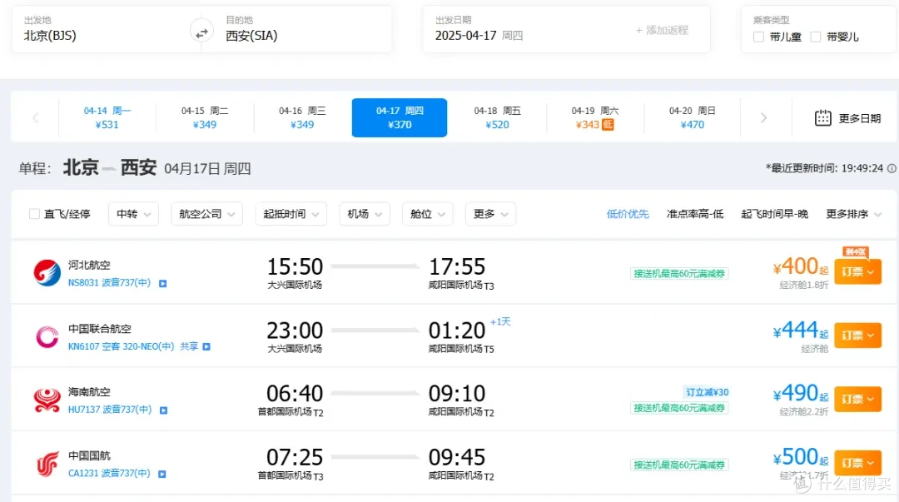Viewport: 899px width, 502px height.
Task: Select the 04-14 周一 ¥531 date tab
Action: tap(107, 117)
